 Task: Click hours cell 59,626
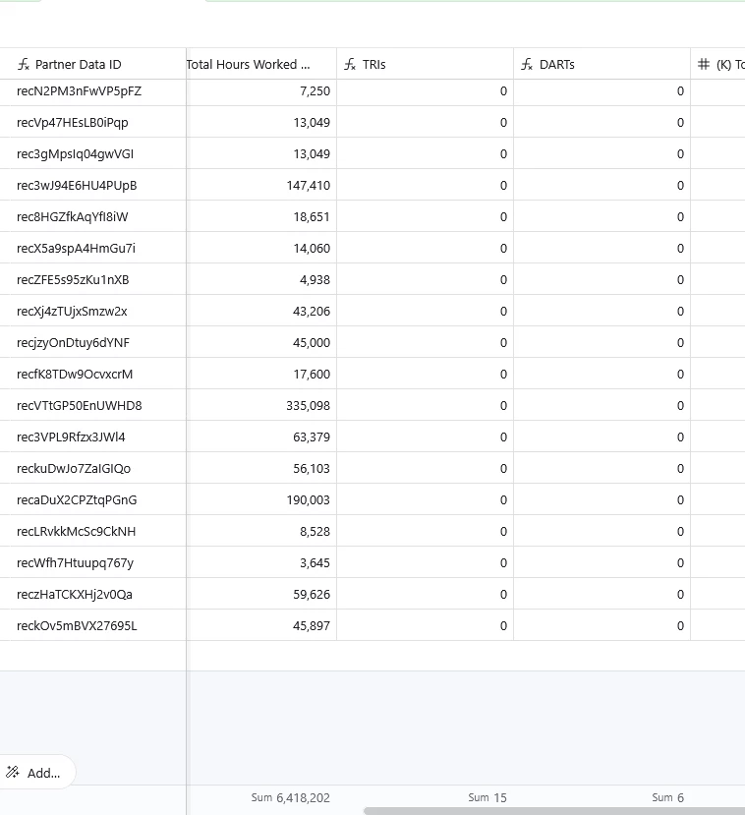261,594
